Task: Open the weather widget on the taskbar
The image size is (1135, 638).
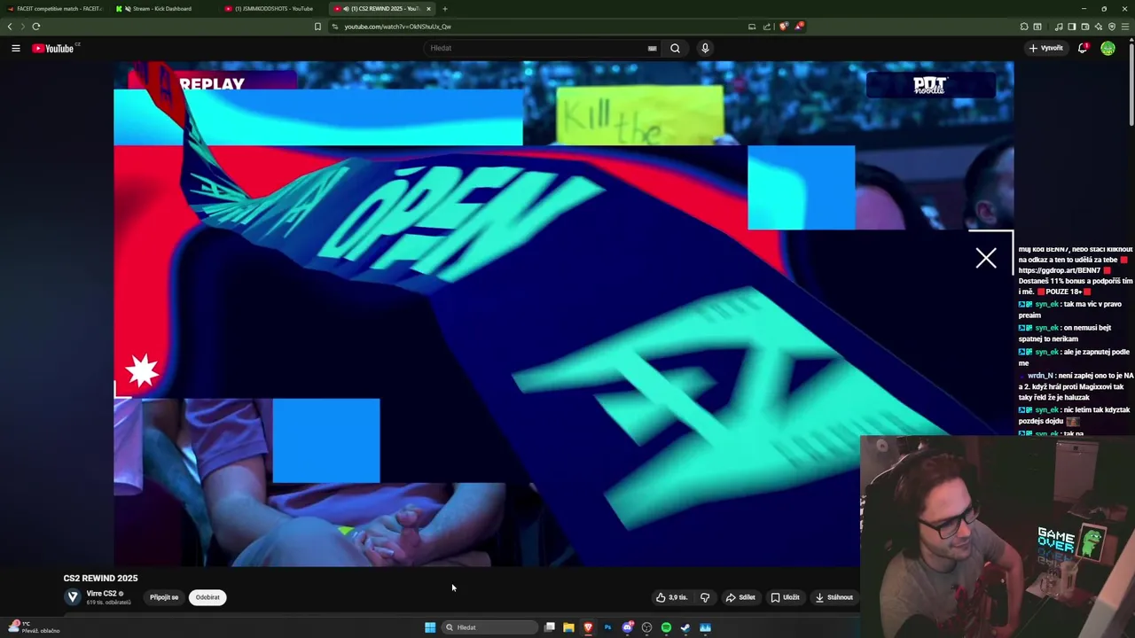Action: [34, 627]
